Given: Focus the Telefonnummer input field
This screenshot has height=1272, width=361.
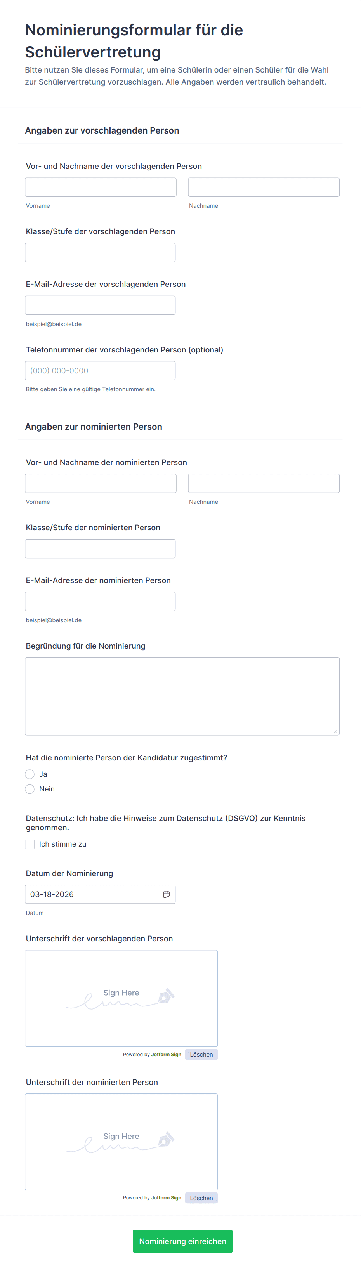Looking at the screenshot, I should click(100, 371).
